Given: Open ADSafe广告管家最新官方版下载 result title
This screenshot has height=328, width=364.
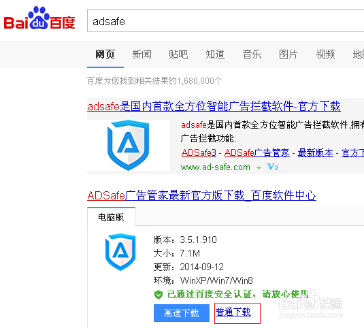Looking at the screenshot, I should [x=201, y=195].
